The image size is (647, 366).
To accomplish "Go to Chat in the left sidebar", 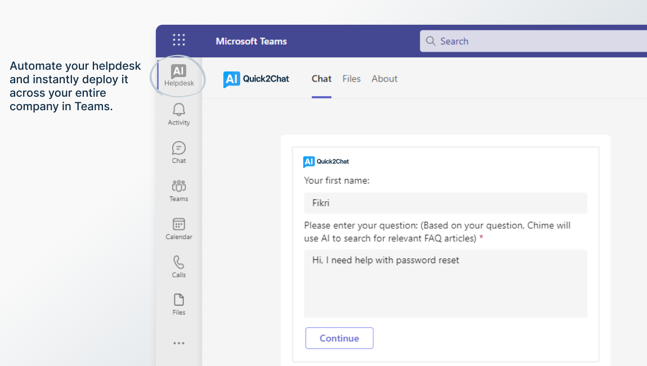I will pyautogui.click(x=179, y=152).
